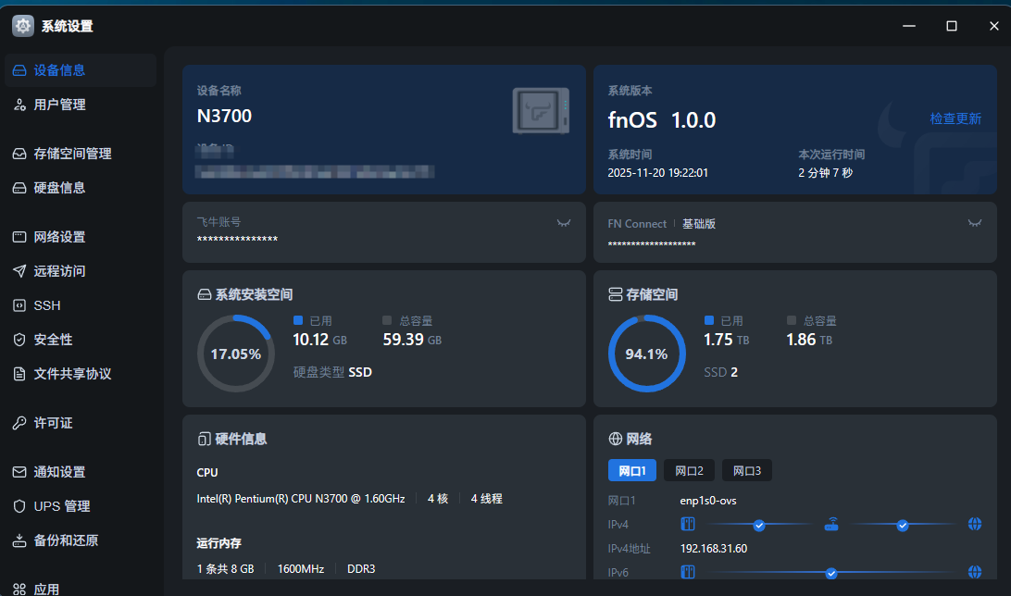Click the NAS device thumbnail image

coord(541,111)
